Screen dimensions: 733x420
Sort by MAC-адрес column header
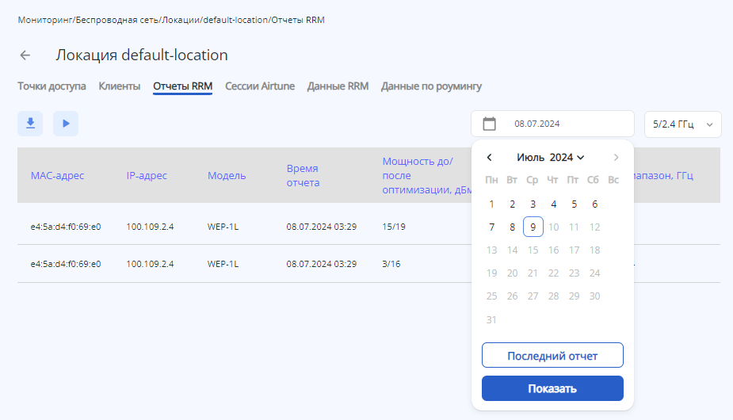(x=57, y=175)
